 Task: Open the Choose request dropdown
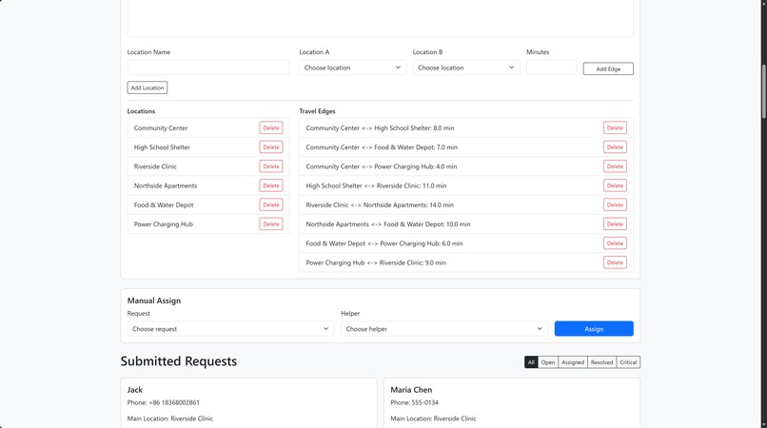click(x=230, y=329)
